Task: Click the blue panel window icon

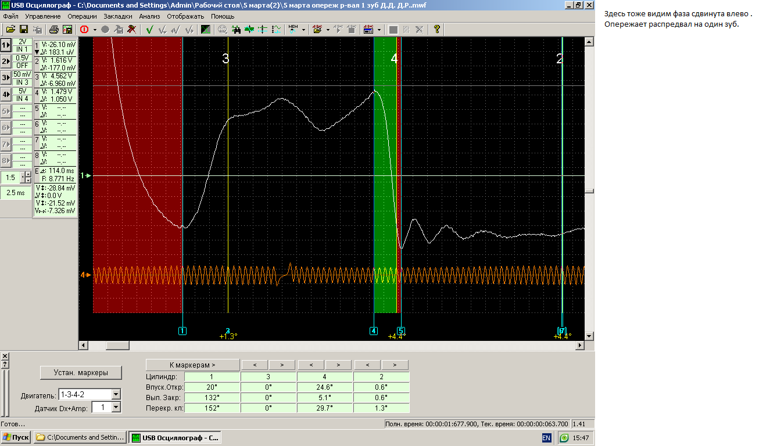Action: click(x=368, y=29)
